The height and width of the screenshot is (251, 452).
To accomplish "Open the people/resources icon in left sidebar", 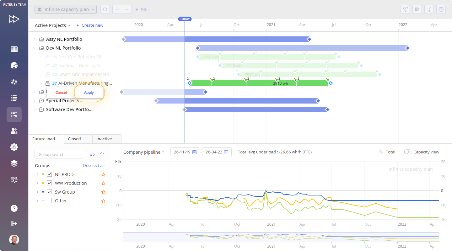I will point(14,131).
